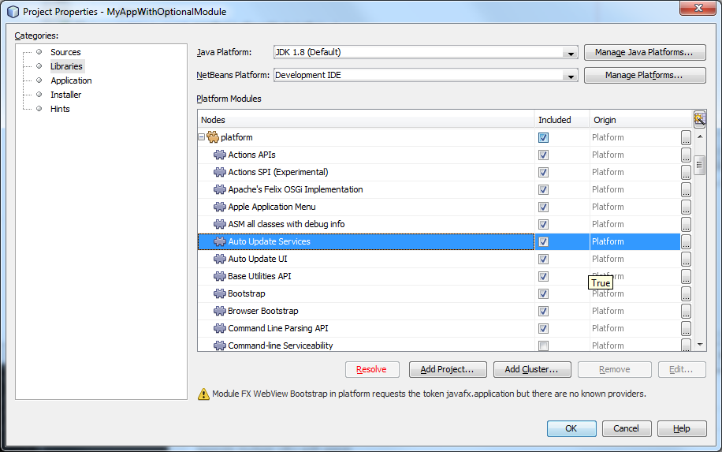This screenshot has height=452, width=722.
Task: Open ellipsis button in Command Line Parsing API row
Action: (x=686, y=328)
